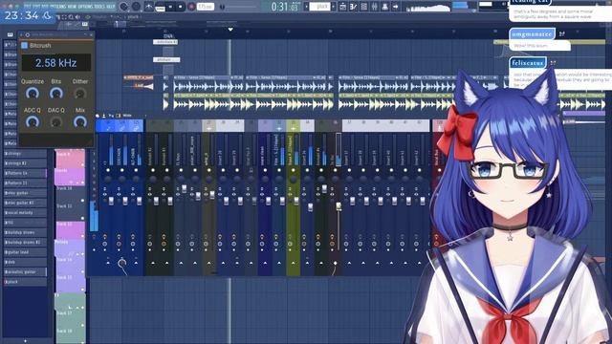Open the OPTIONS menu
The height and width of the screenshot is (344, 612).
86,7
